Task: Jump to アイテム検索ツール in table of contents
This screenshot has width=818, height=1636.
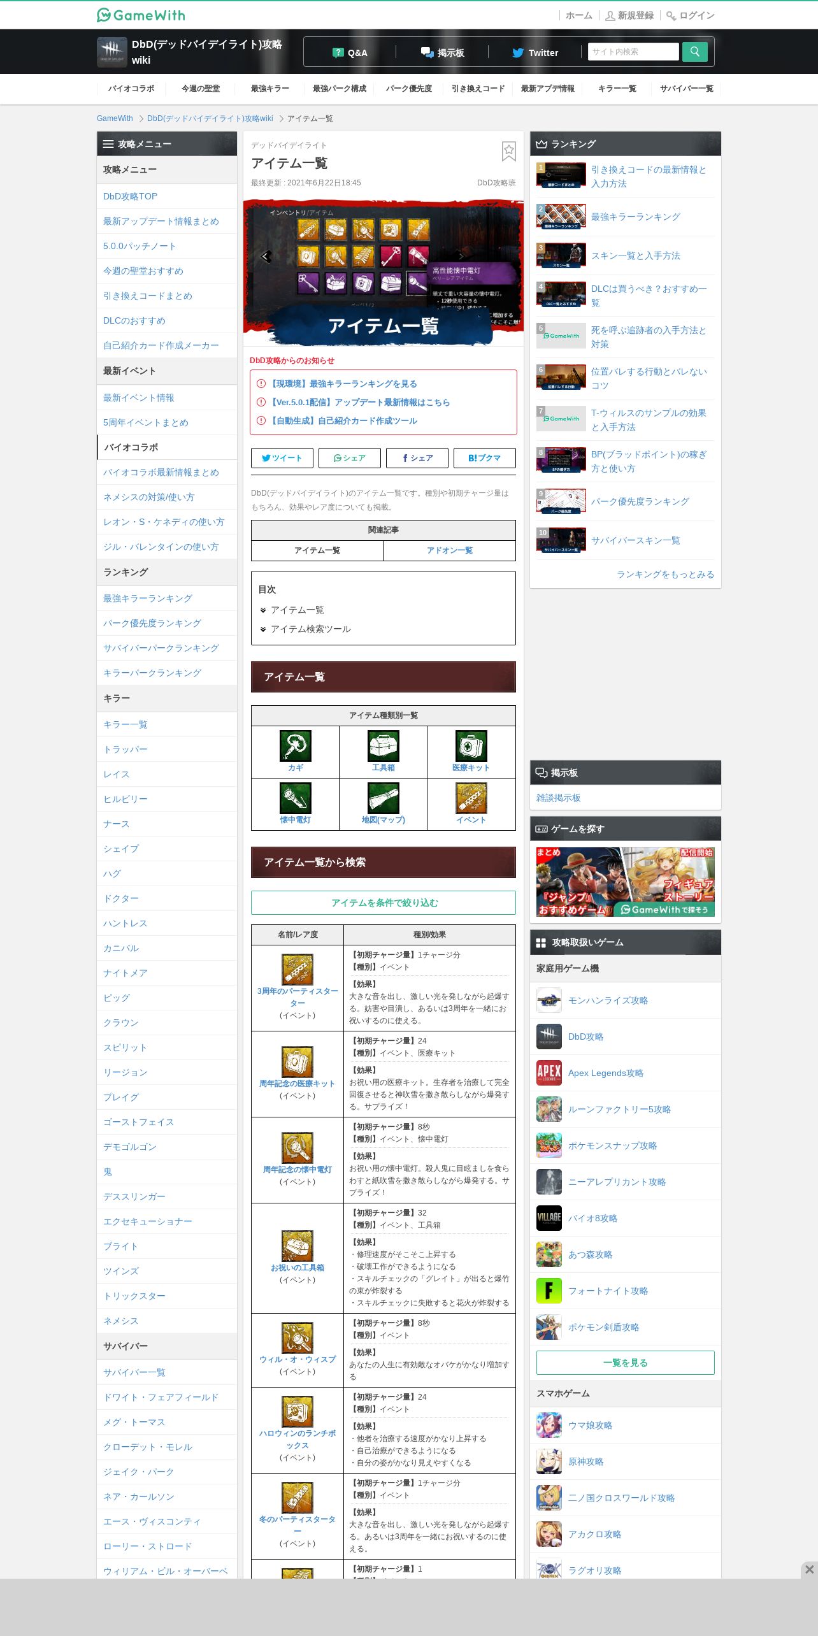Action: coord(310,629)
